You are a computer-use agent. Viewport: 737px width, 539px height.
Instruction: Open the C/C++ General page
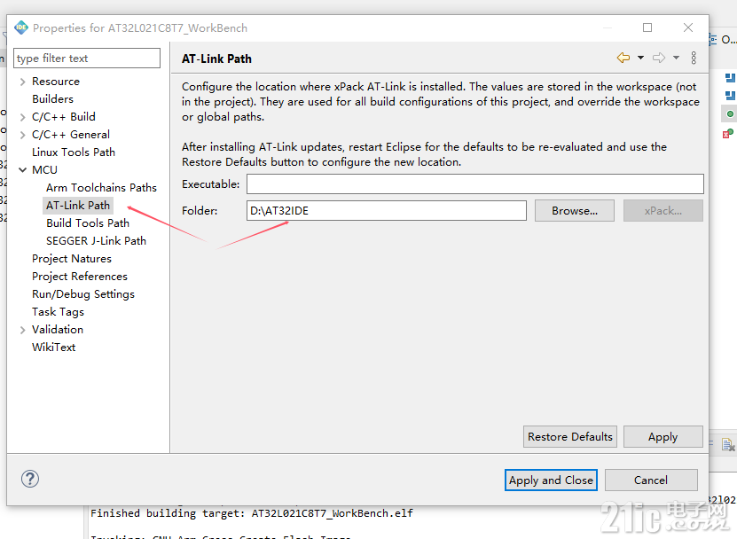point(71,135)
